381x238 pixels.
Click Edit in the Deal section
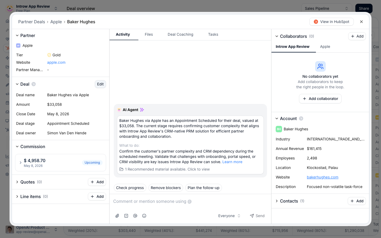click(x=100, y=84)
